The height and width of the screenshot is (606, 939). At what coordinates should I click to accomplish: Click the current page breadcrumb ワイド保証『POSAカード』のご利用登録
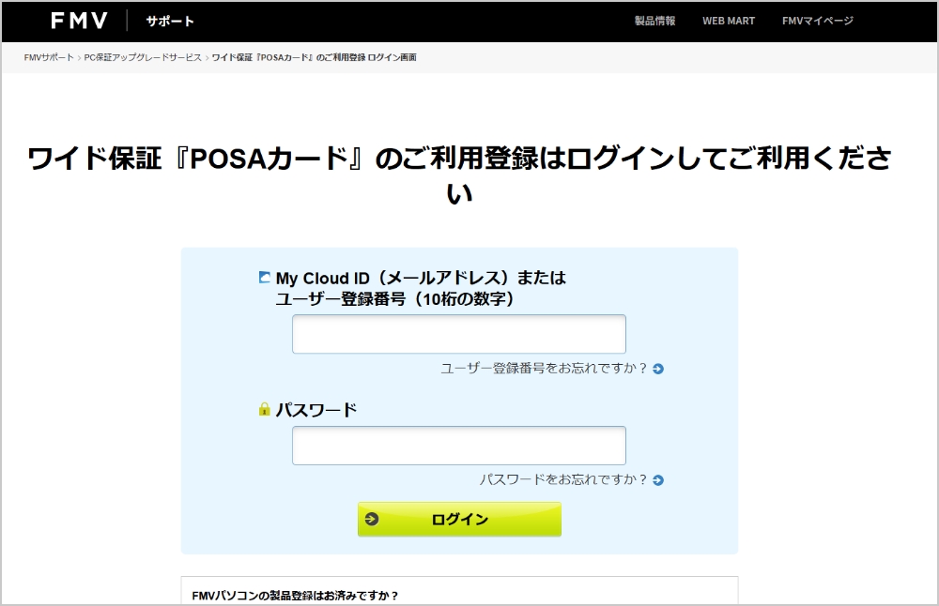[x=313, y=57]
